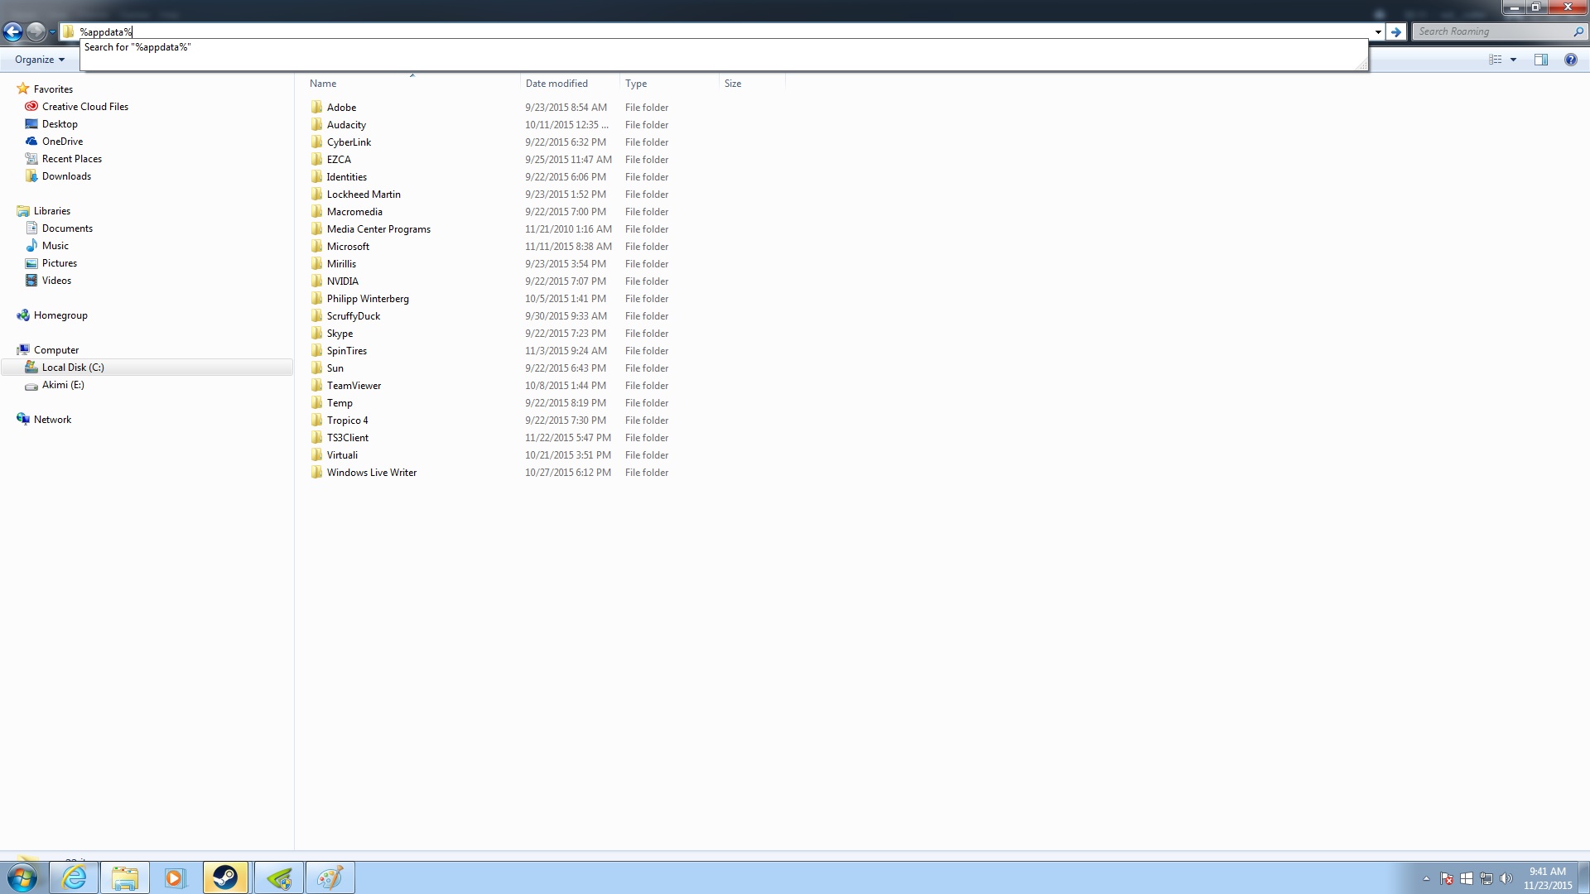Select Local Disk (C:) in navigation pane
Viewport: 1590px width, 894px height.
point(73,368)
